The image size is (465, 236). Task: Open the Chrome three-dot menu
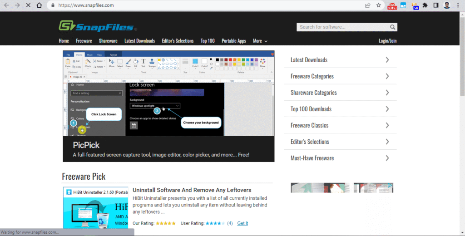click(458, 5)
